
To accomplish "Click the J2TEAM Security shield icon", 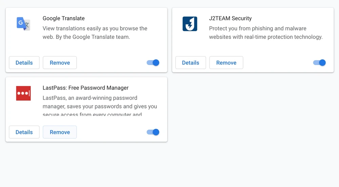I will tap(190, 24).
